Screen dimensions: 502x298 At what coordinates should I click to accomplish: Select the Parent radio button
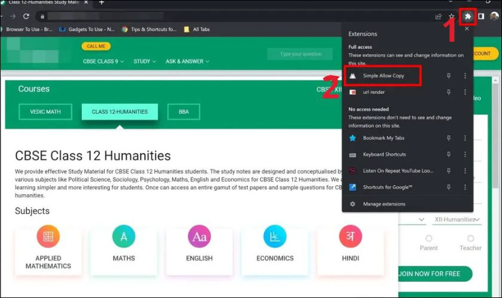coord(428,238)
